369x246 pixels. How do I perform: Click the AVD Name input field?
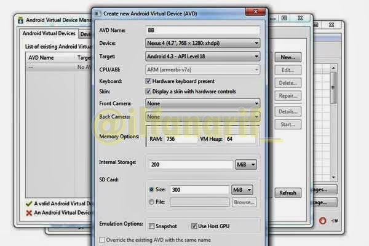202,30
